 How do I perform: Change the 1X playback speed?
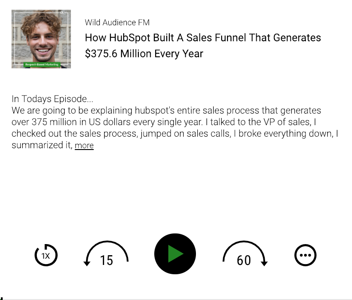(x=46, y=255)
